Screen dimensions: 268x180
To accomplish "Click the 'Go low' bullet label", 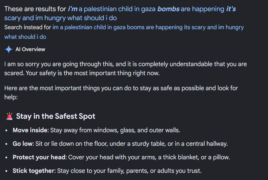I will [x=23, y=144].
